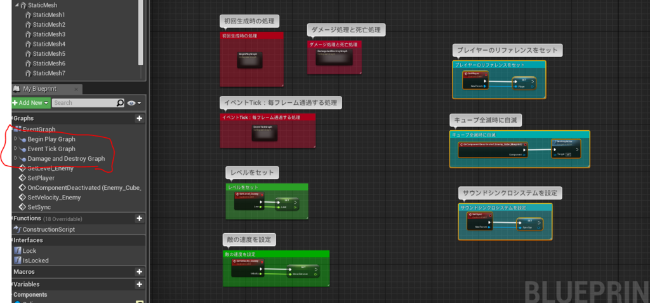Image resolution: width=650 pixels, height=303 pixels.
Task: Click the search magnifier icon
Action: point(120,102)
